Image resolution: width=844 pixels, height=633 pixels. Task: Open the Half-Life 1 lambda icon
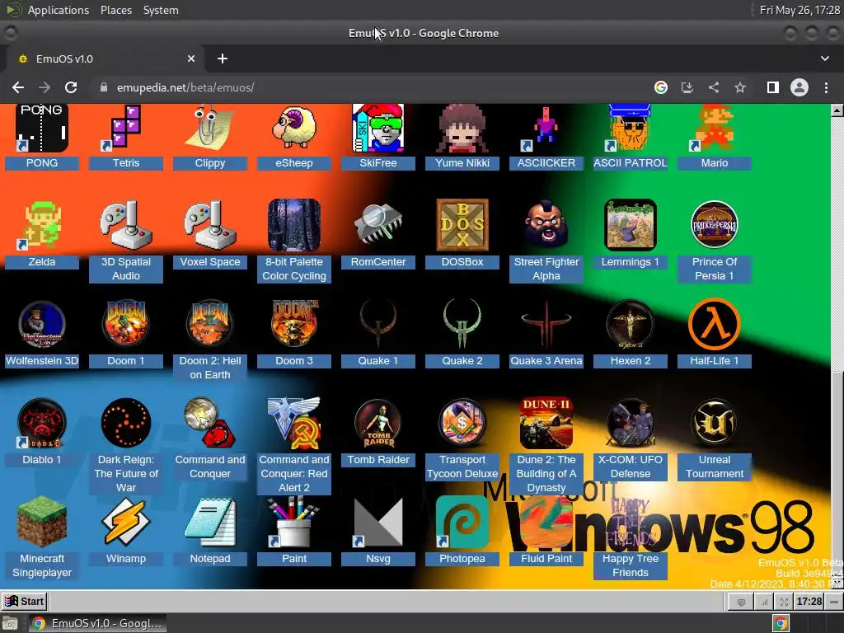(x=714, y=324)
